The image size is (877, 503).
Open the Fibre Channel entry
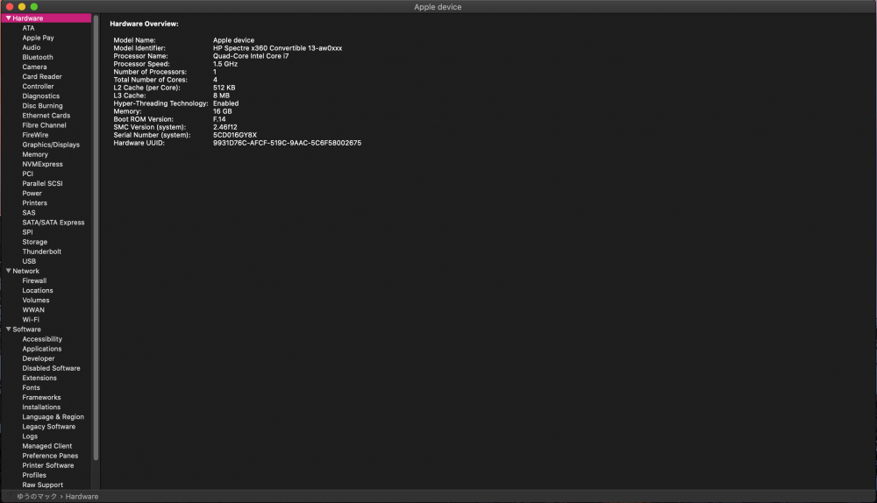click(x=44, y=125)
